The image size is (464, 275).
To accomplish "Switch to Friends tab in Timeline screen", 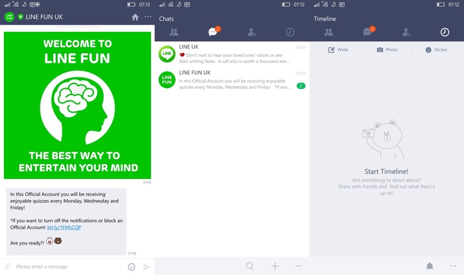I will pos(329,32).
